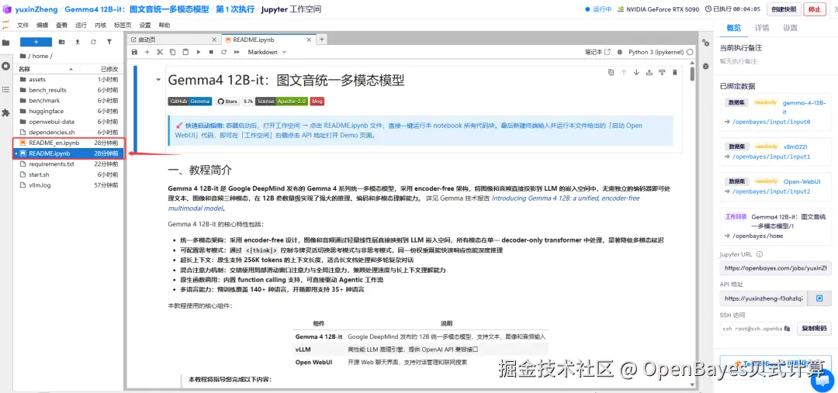Select the vllm.log file
This screenshot has width=838, height=393.
[x=68, y=184]
